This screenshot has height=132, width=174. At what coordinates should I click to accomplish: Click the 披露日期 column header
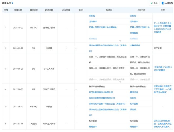(18, 10)
